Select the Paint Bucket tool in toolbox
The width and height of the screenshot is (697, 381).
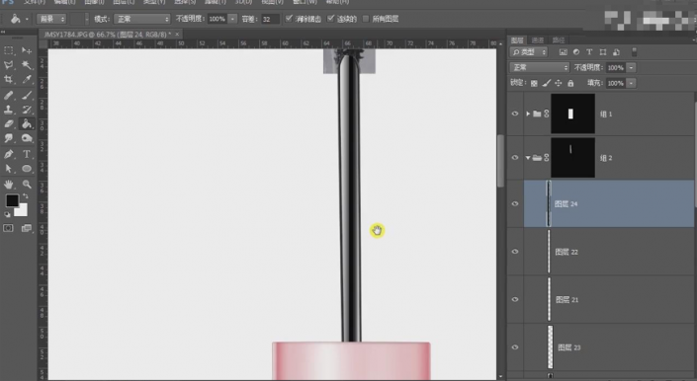(27, 124)
